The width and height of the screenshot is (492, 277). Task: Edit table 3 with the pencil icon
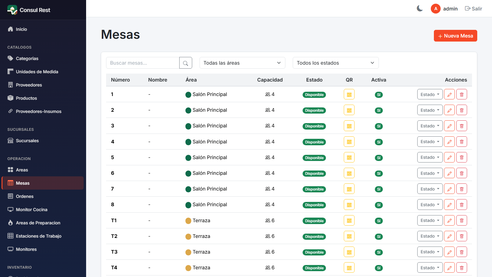449,126
